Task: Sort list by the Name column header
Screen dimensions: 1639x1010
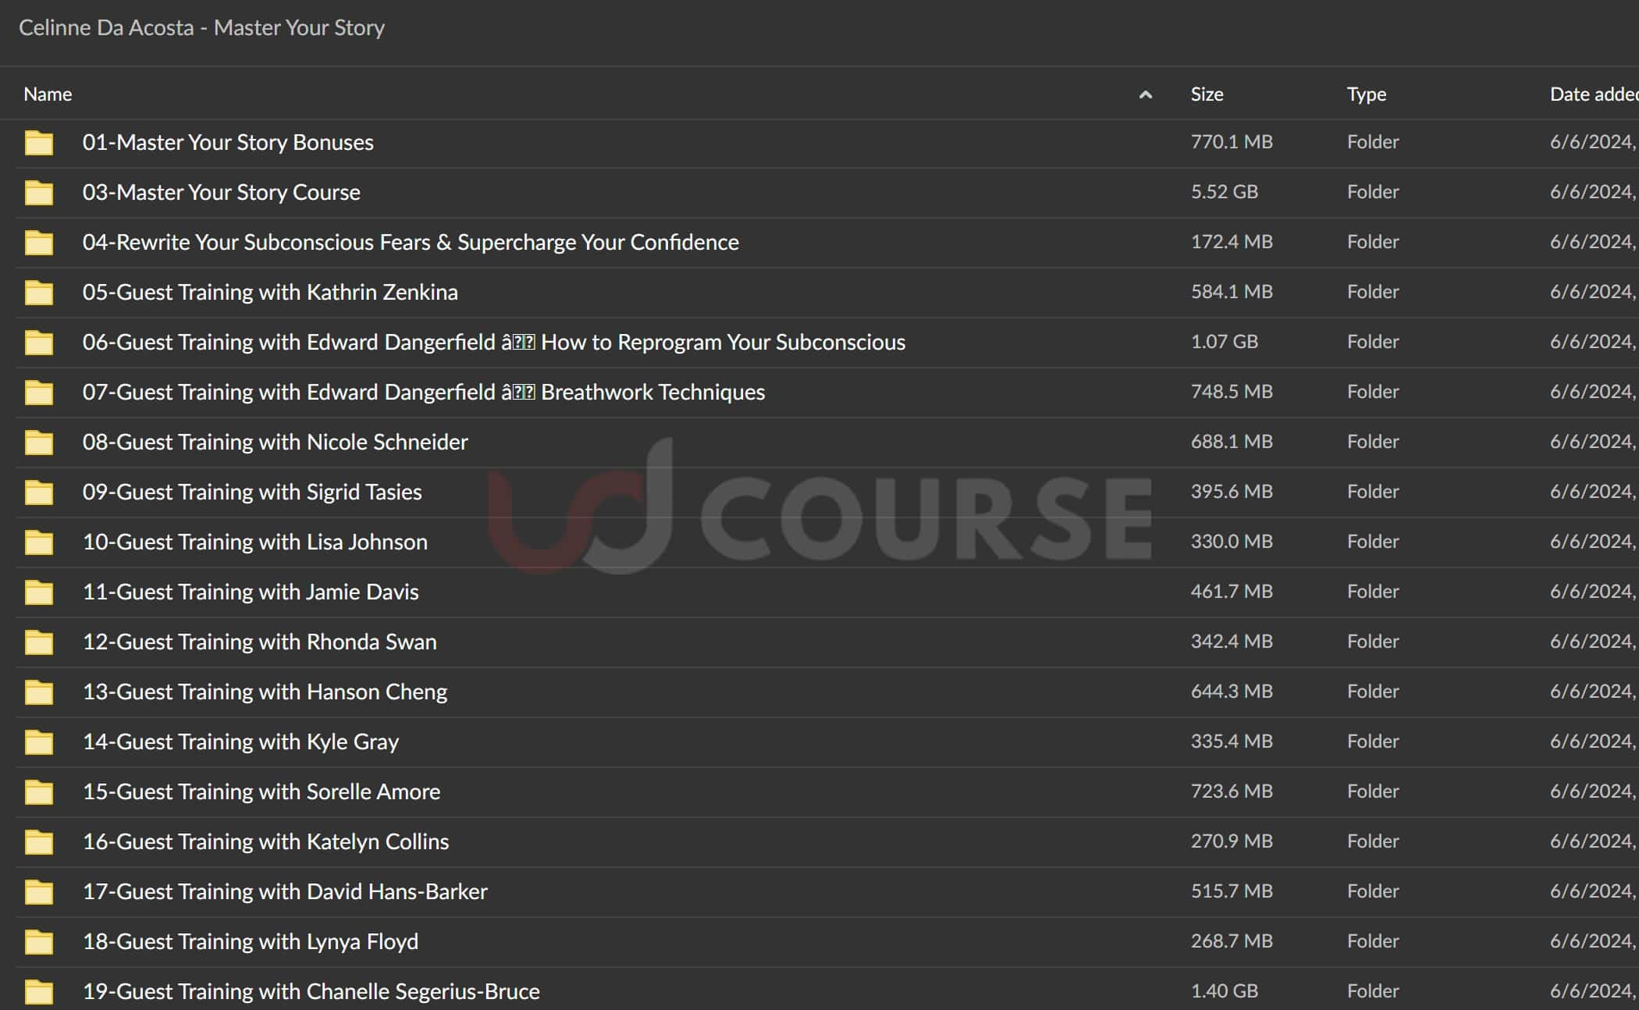Action: pyautogui.click(x=48, y=94)
